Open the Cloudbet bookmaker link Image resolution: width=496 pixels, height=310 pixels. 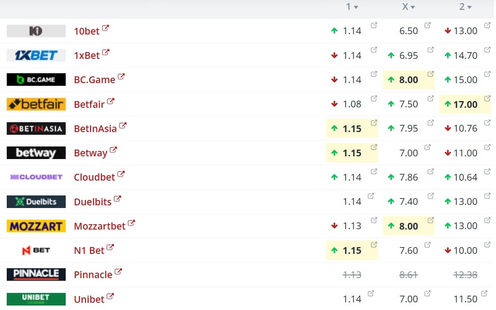(95, 177)
